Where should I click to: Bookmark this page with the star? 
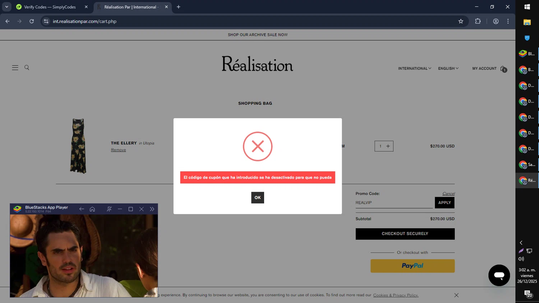(x=461, y=21)
